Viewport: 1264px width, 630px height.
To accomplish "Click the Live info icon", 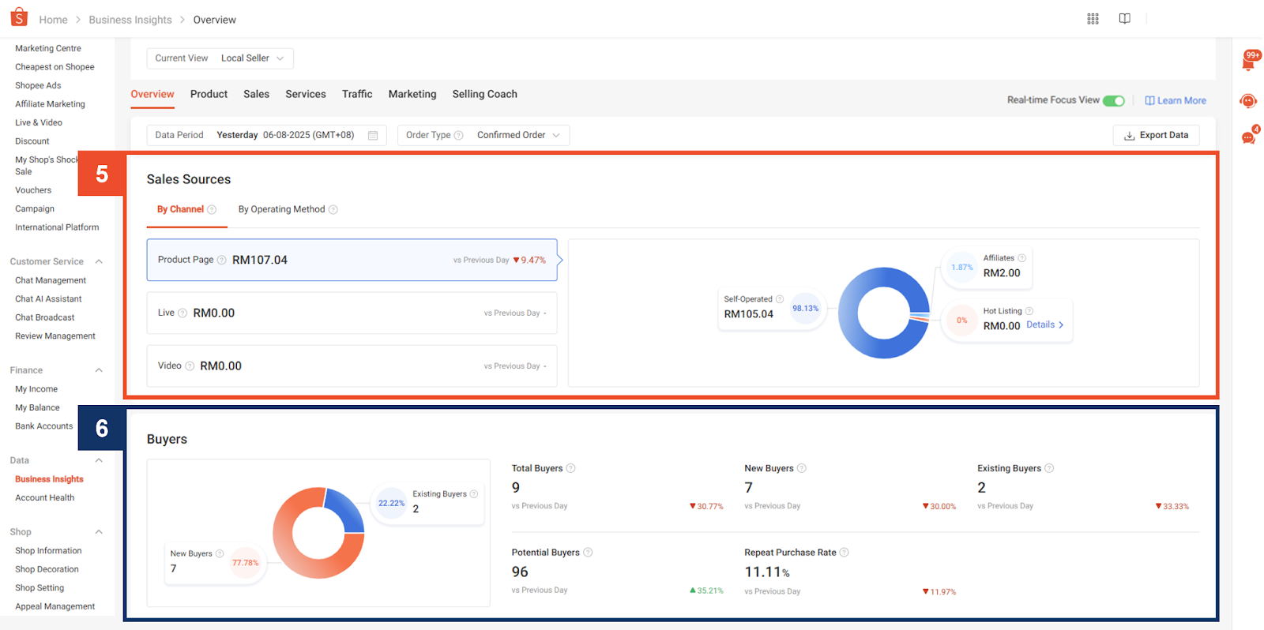I will tap(182, 313).
